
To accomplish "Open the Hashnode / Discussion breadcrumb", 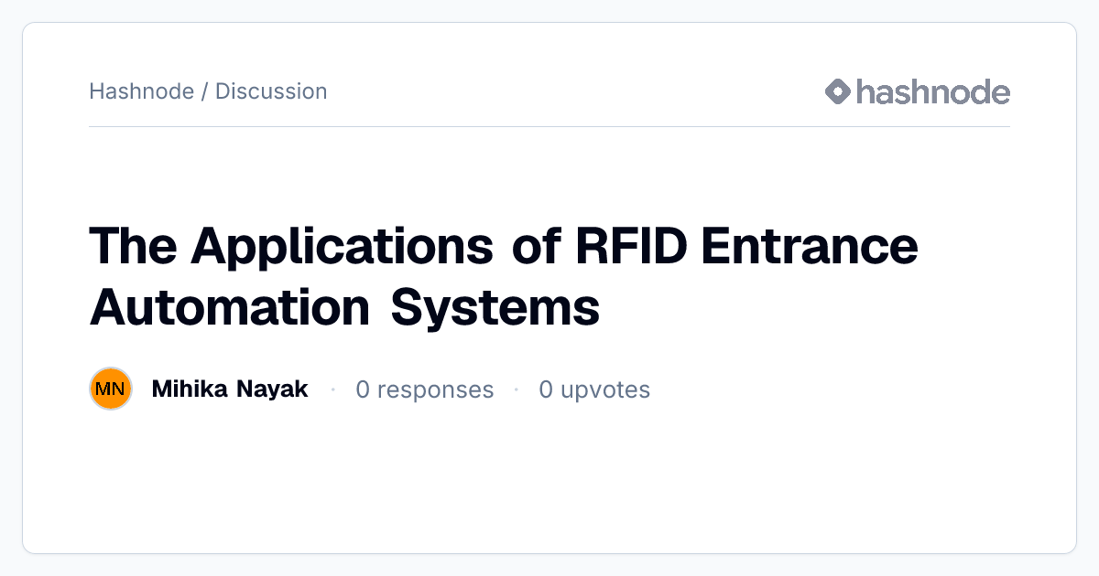I will (x=208, y=91).
